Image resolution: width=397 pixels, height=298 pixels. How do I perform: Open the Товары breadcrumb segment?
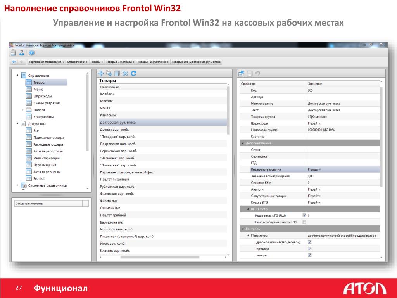point(97,62)
